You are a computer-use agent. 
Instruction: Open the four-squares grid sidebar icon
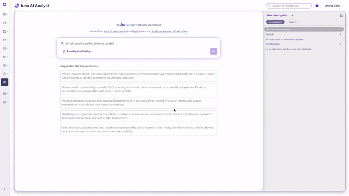(x=5, y=102)
